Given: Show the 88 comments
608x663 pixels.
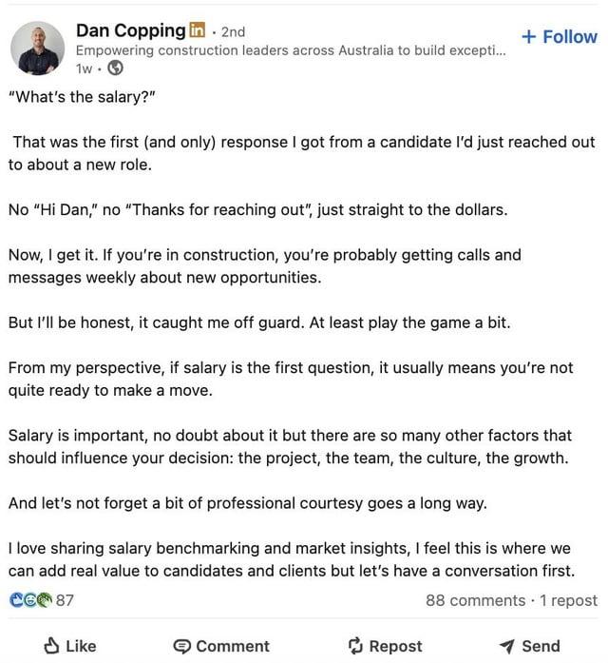Looking at the screenshot, I should pyautogui.click(x=475, y=600).
